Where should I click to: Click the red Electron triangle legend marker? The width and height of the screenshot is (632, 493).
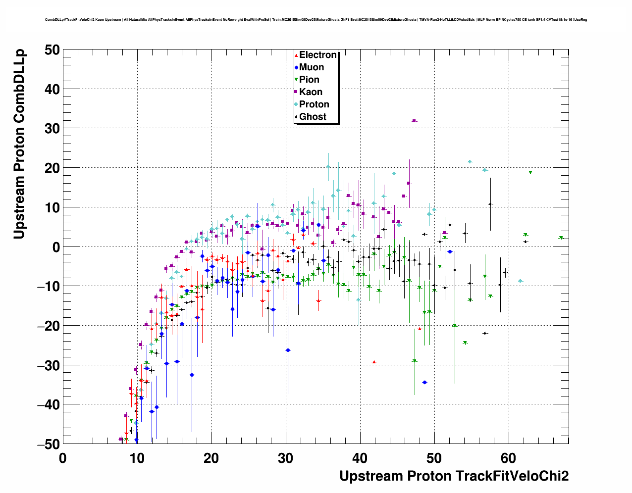296,55
